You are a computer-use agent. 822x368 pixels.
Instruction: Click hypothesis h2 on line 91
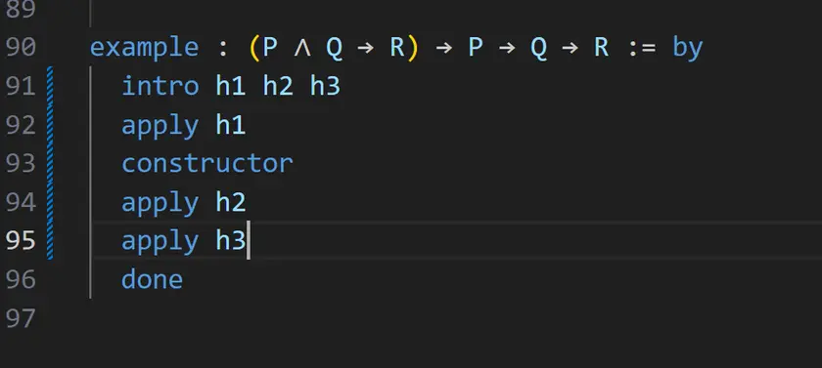pyautogui.click(x=278, y=86)
